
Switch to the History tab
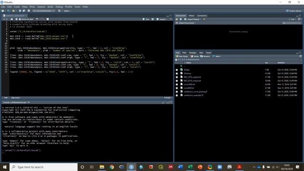[191, 16]
